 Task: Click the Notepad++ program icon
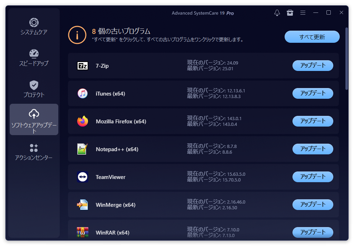click(x=83, y=149)
